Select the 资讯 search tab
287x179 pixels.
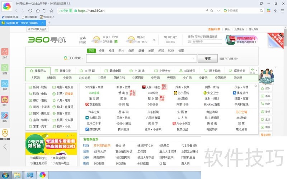102,51
